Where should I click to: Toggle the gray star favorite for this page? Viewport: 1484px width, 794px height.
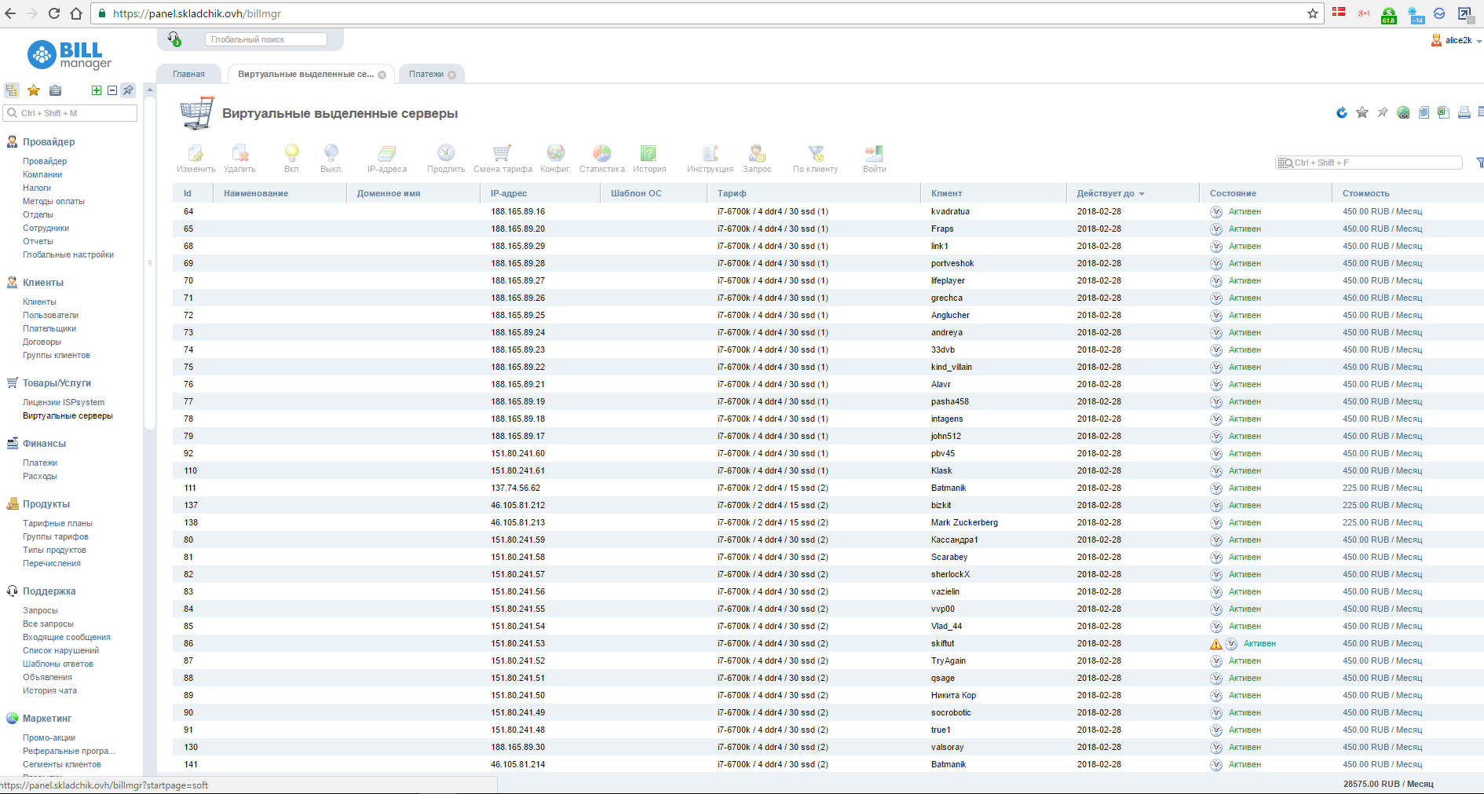(1362, 113)
